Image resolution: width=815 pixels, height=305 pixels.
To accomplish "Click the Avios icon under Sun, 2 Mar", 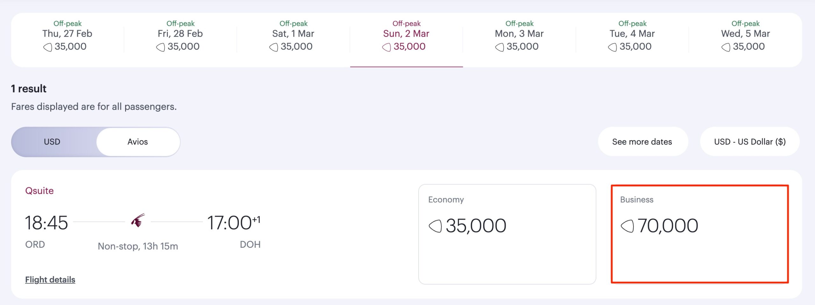I will tap(386, 47).
